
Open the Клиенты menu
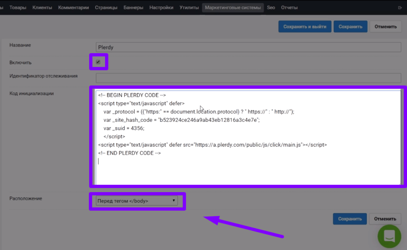(x=42, y=7)
